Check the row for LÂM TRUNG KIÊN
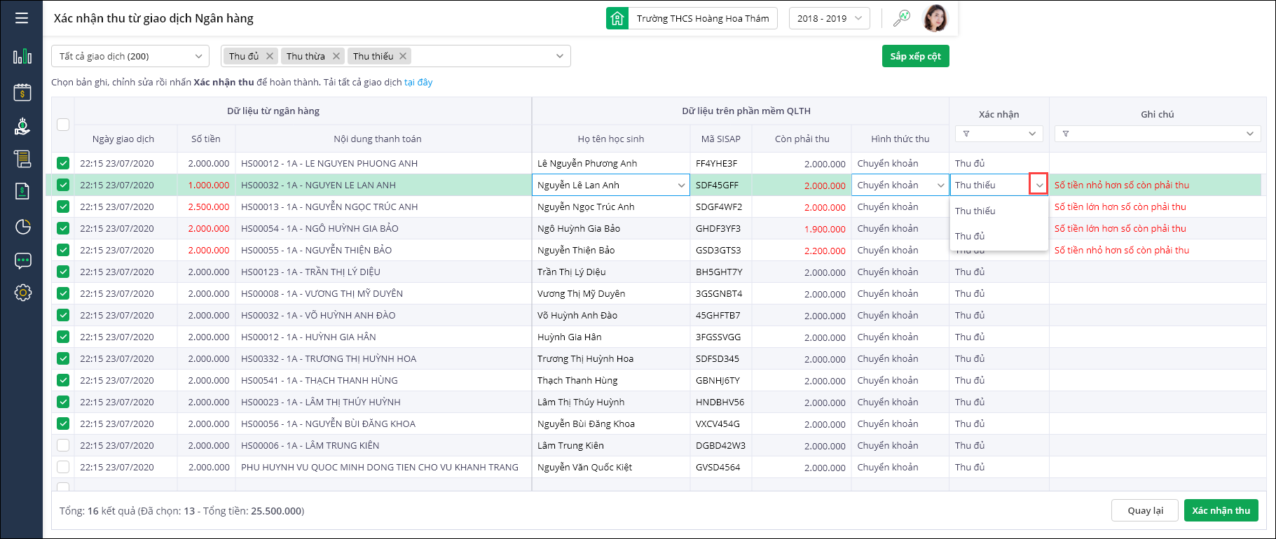 [63, 445]
